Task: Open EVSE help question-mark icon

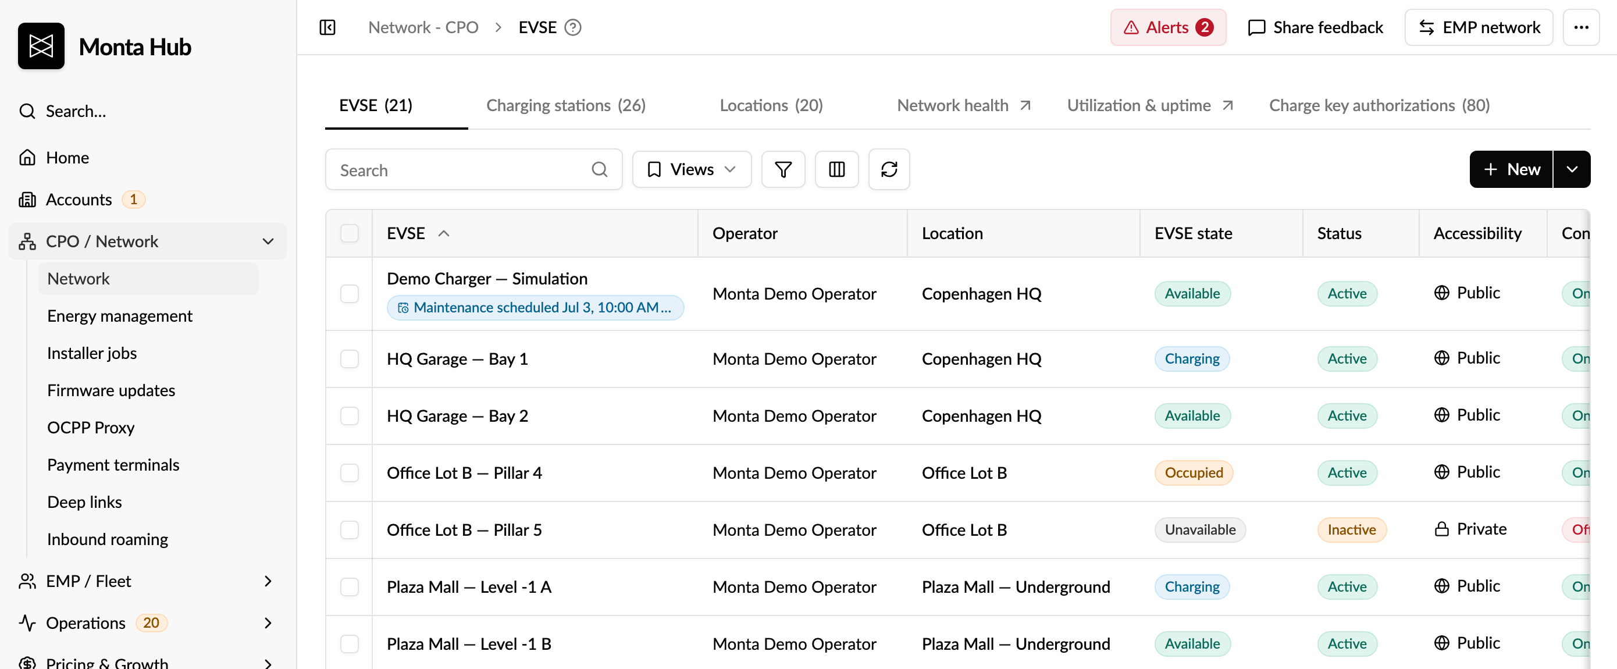Action: click(x=572, y=27)
